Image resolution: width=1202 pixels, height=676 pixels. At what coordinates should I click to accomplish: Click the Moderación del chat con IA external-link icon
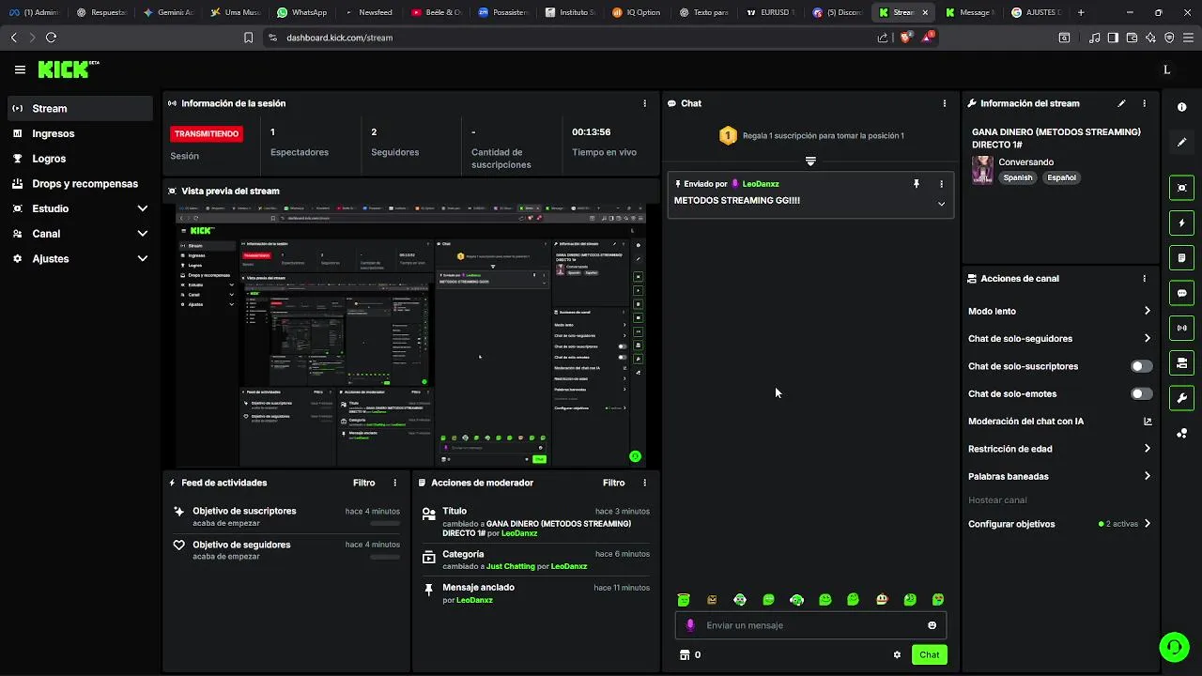pyautogui.click(x=1148, y=422)
